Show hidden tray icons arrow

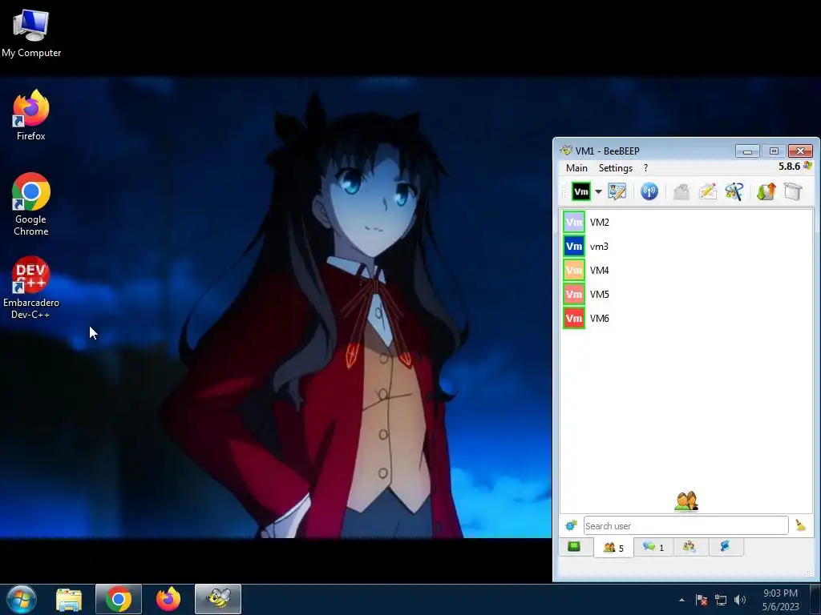[x=681, y=600]
